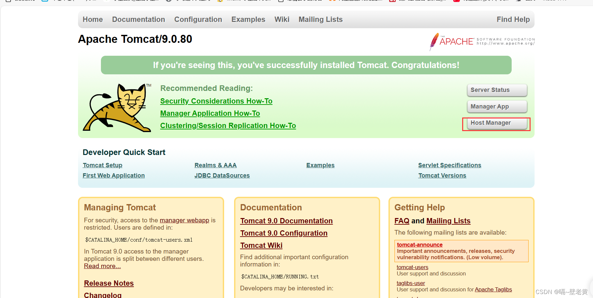Open the Home navigation item

93,20
